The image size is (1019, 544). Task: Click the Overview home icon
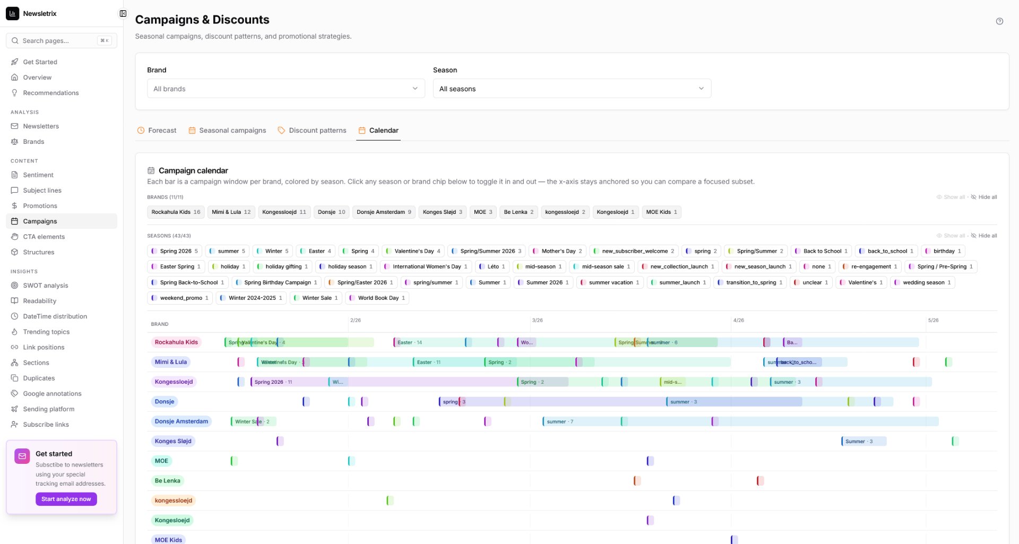pos(15,77)
